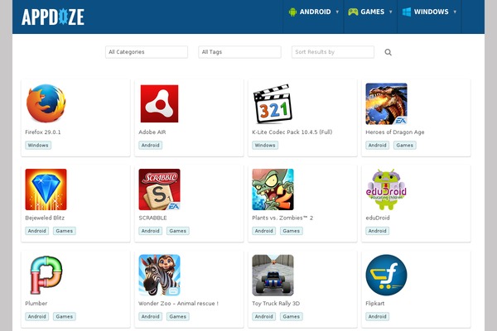Expand the arrow next to WINDOWS menu
The height and width of the screenshot is (331, 497).
[455, 12]
